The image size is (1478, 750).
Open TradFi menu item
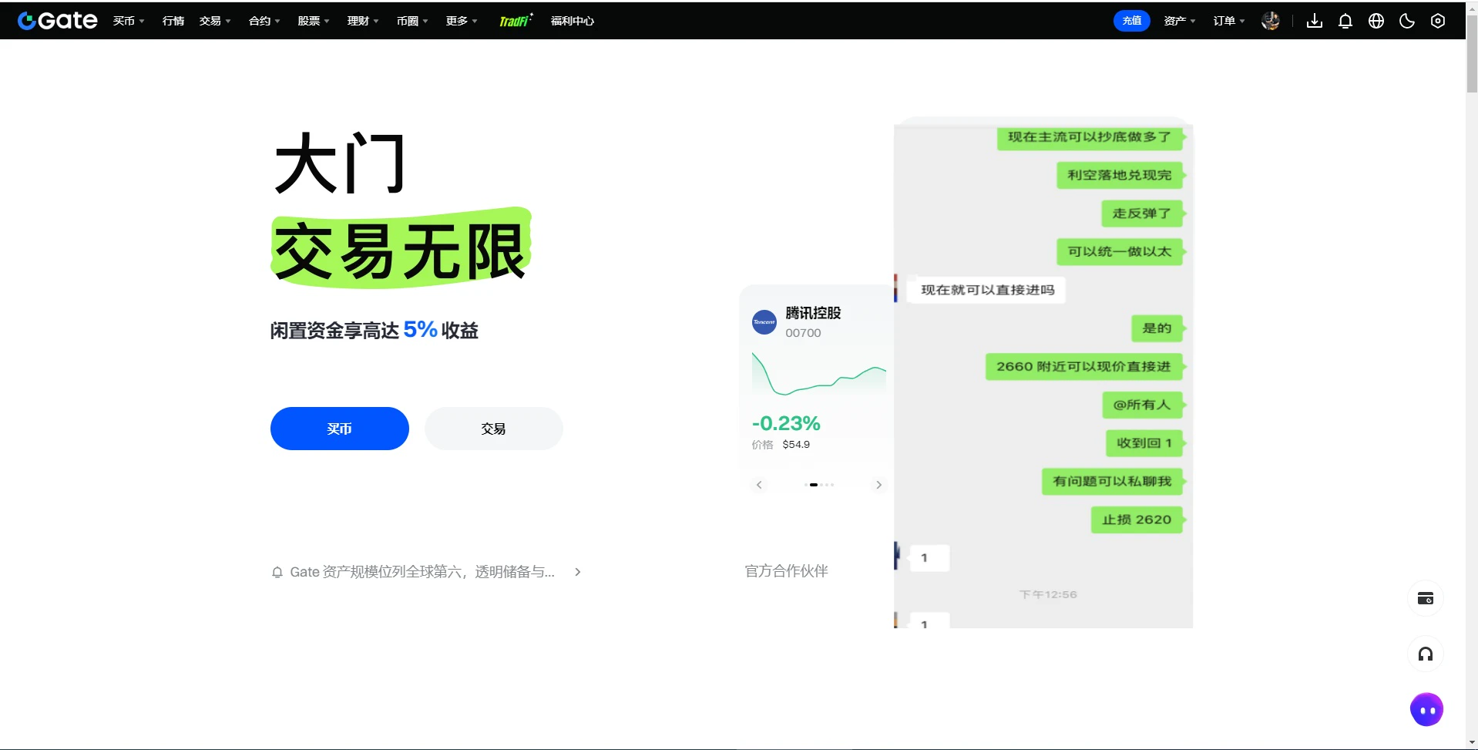click(516, 21)
